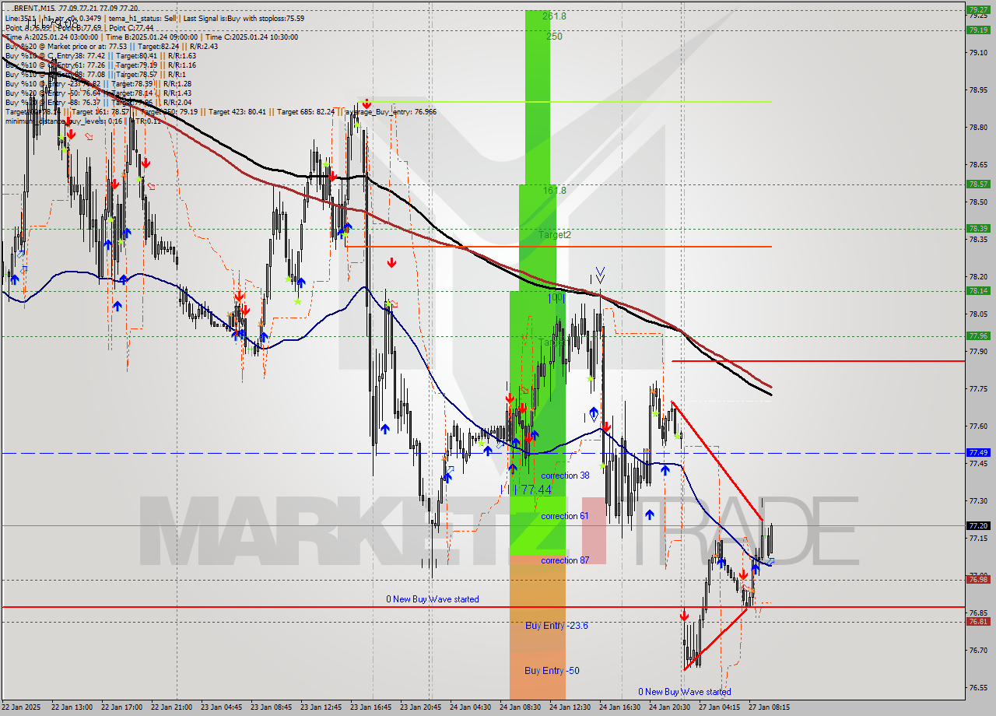Click the 77.44 wave point label
The height and width of the screenshot is (716, 996).
pos(536,490)
